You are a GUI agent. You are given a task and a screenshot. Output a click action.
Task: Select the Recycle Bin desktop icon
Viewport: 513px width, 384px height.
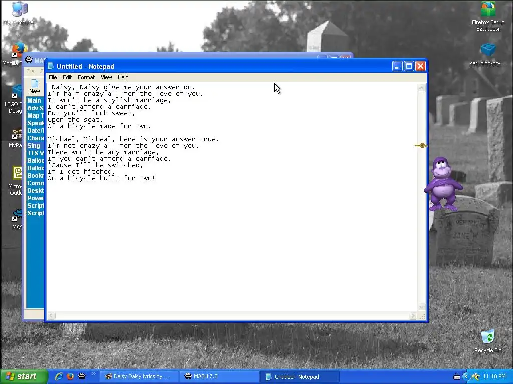coord(488,341)
